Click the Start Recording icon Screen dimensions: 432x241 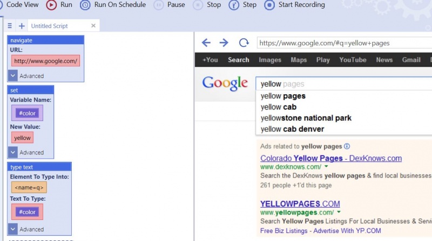[269, 5]
